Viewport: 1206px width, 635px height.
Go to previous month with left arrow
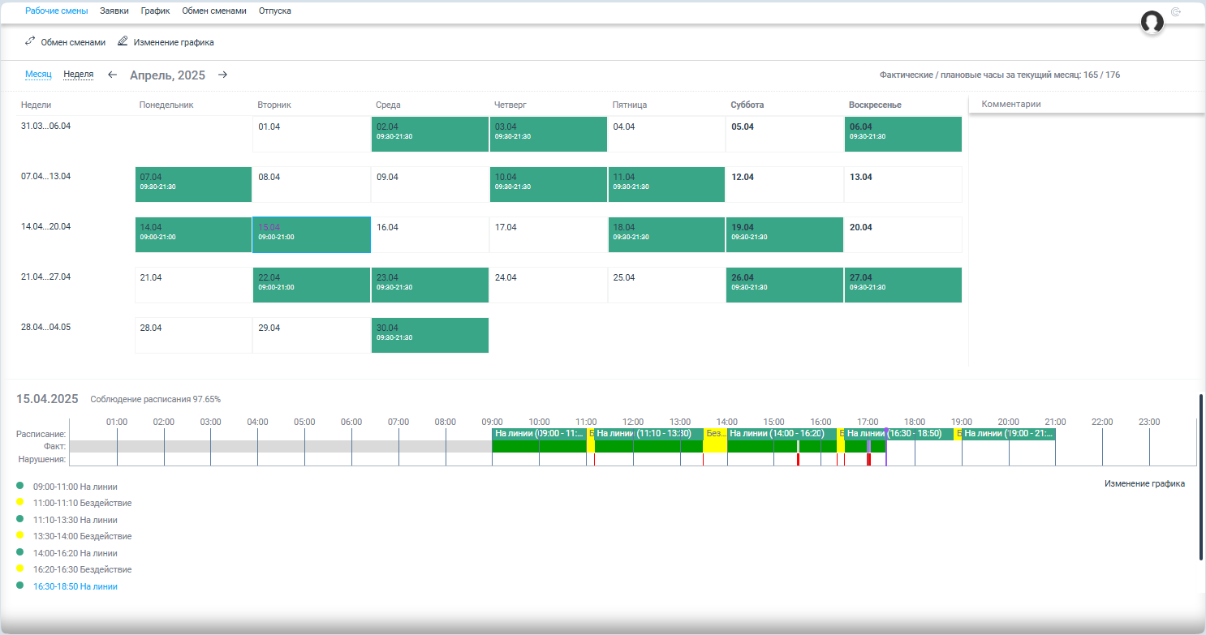(x=113, y=75)
